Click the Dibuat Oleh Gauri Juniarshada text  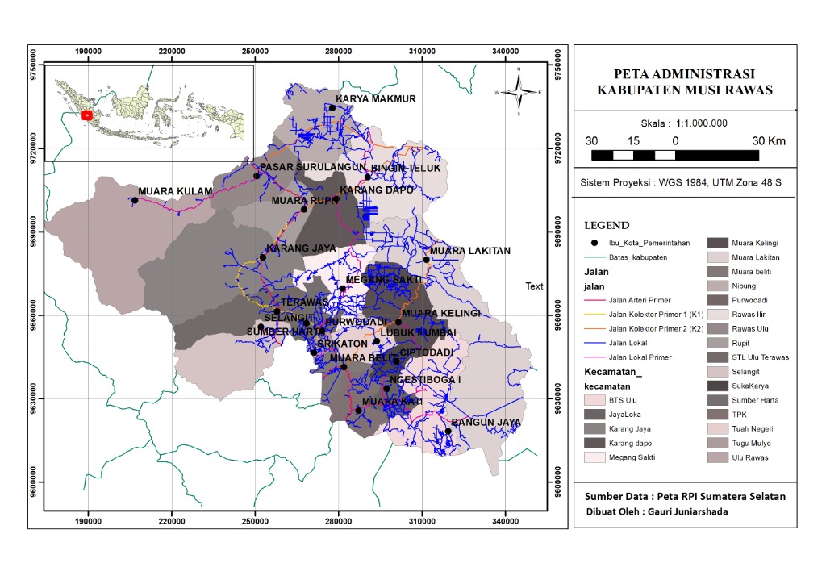[657, 511]
